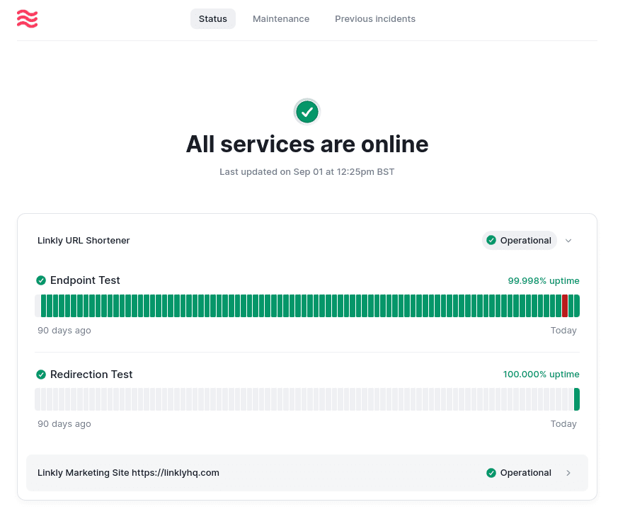Click the Linkly URL Shortener title

click(x=84, y=241)
